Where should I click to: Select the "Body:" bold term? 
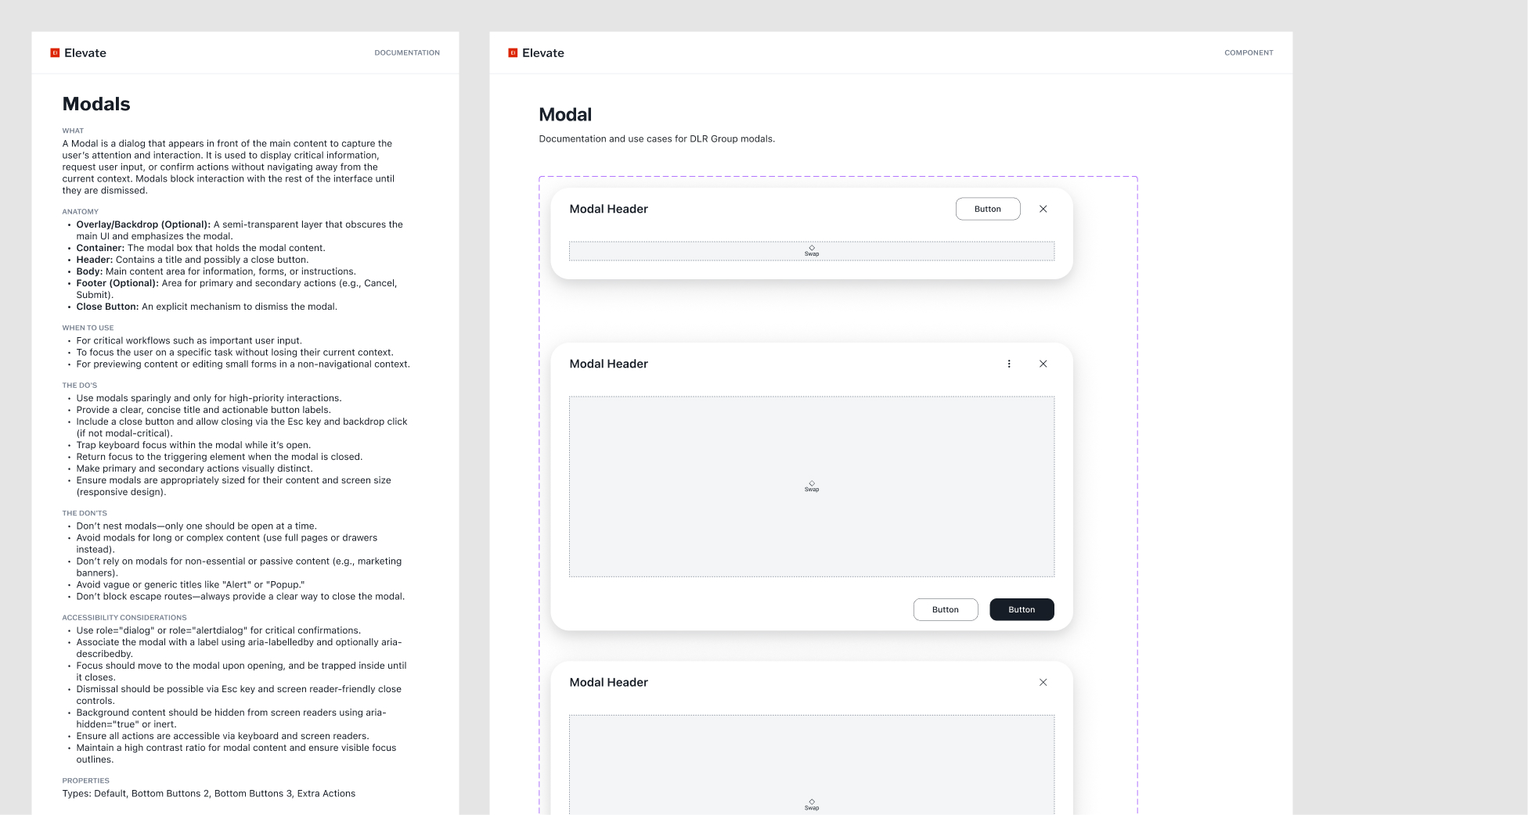pyautogui.click(x=89, y=271)
